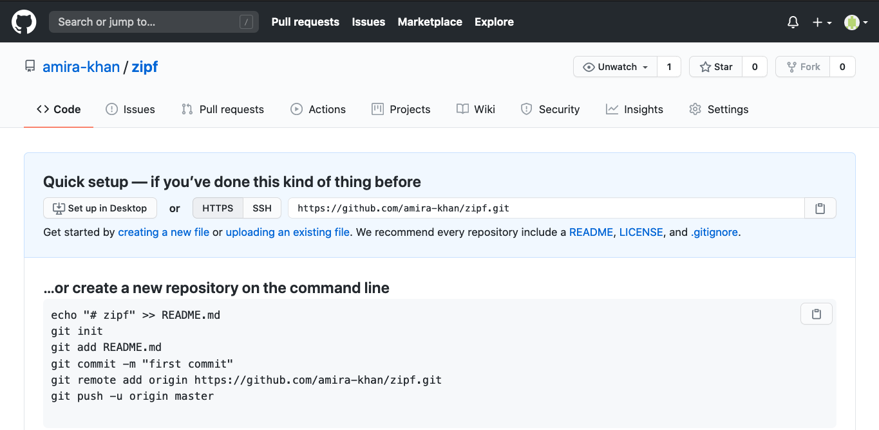This screenshot has width=879, height=430.
Task: Open the zipf repository link
Action: point(145,67)
